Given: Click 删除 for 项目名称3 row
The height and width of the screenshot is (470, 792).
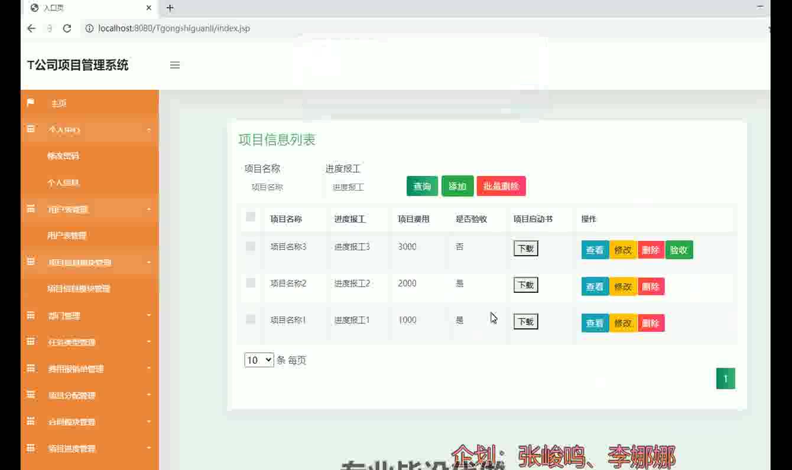Looking at the screenshot, I should click(x=651, y=250).
